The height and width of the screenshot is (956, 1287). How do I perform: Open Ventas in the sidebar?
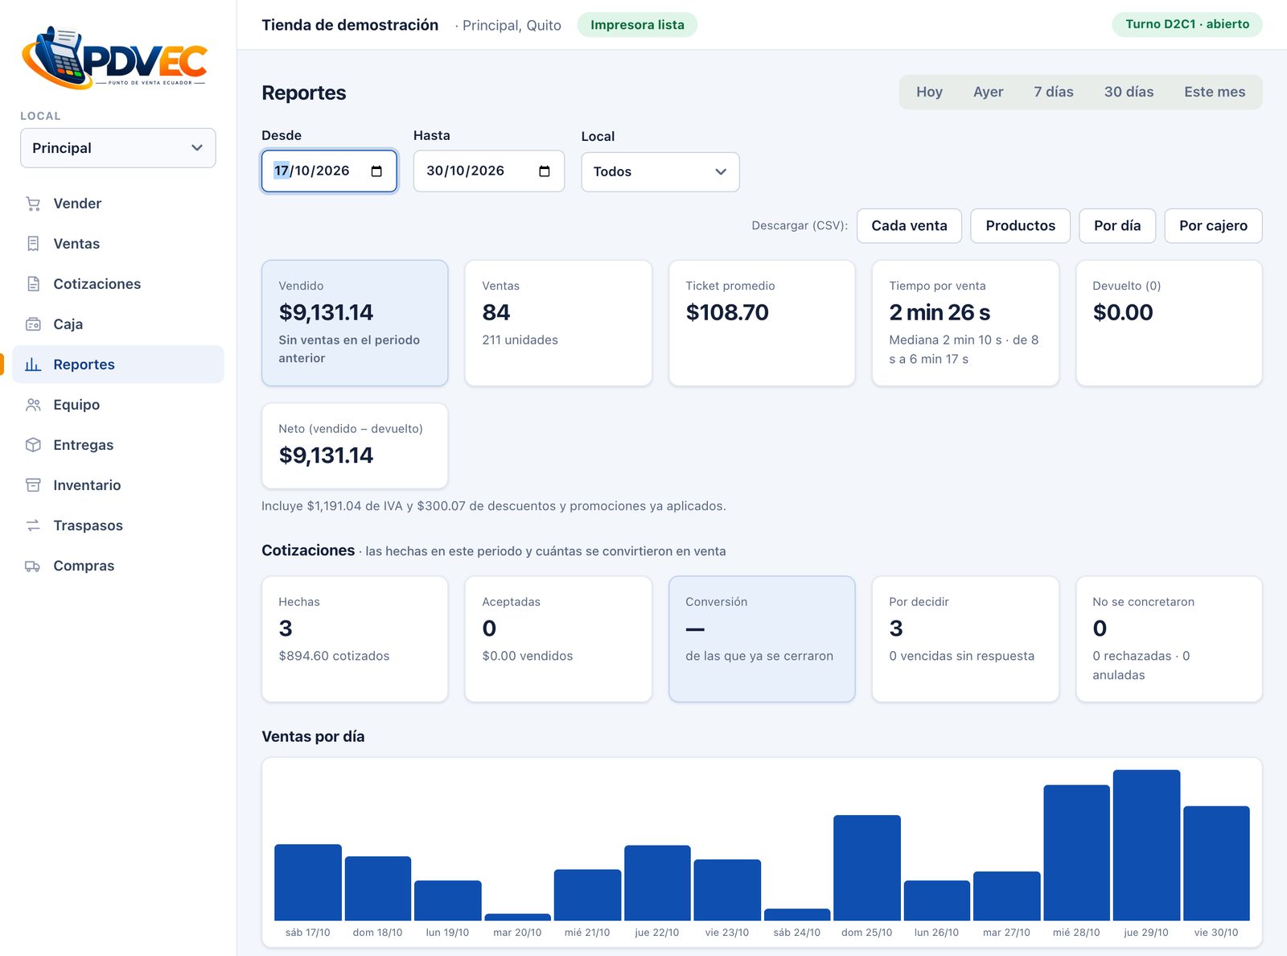tap(118, 244)
